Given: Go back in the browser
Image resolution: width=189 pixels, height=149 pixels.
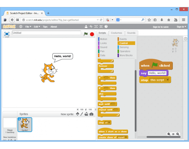Looking at the screenshot, I should click(x=12, y=20).
